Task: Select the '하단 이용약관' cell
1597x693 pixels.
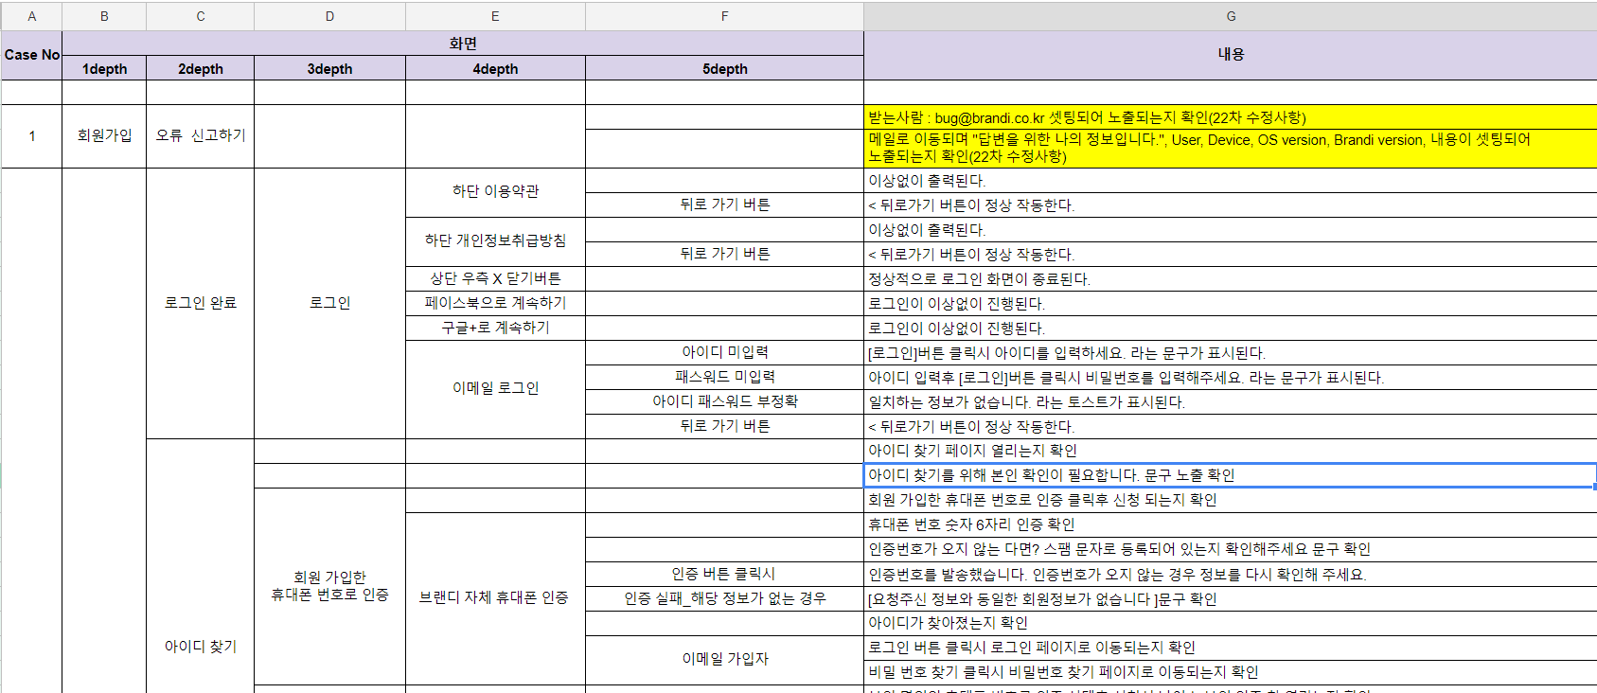Action: click(494, 191)
